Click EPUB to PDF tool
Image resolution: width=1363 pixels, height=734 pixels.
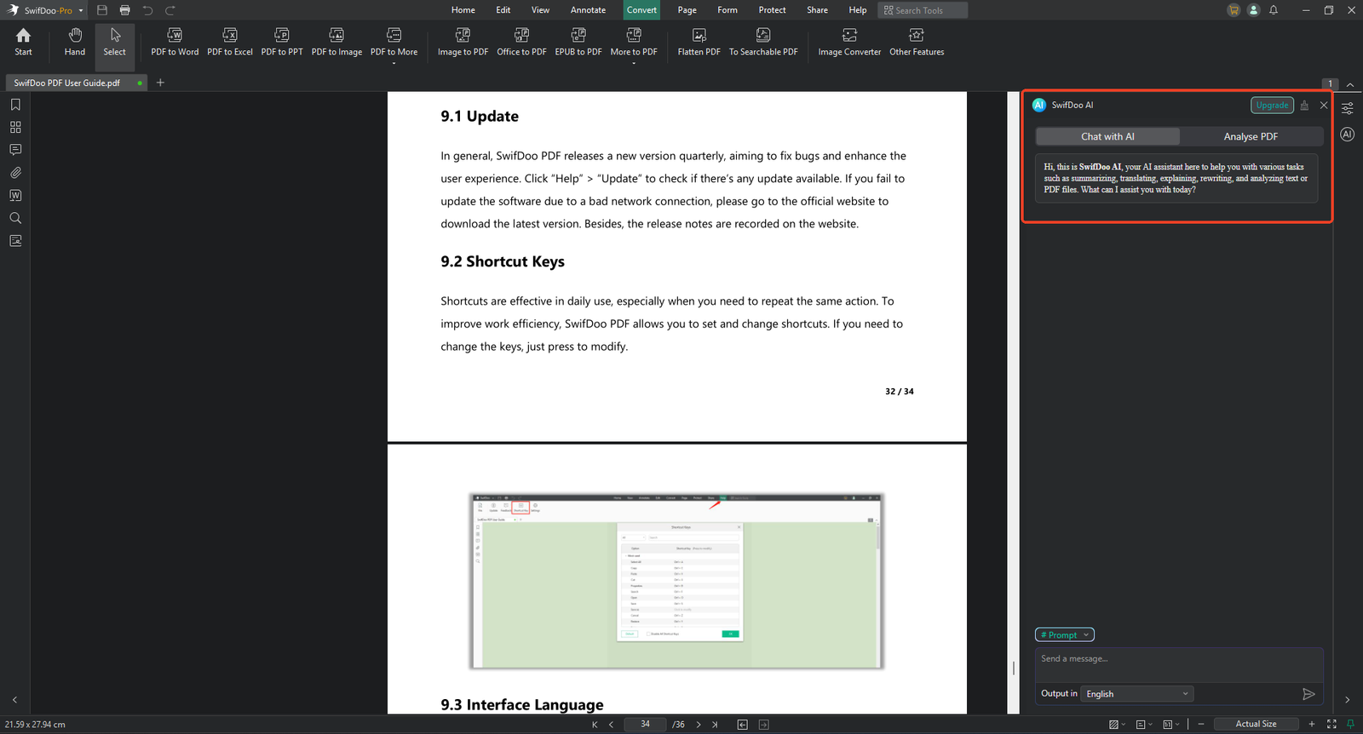(578, 42)
